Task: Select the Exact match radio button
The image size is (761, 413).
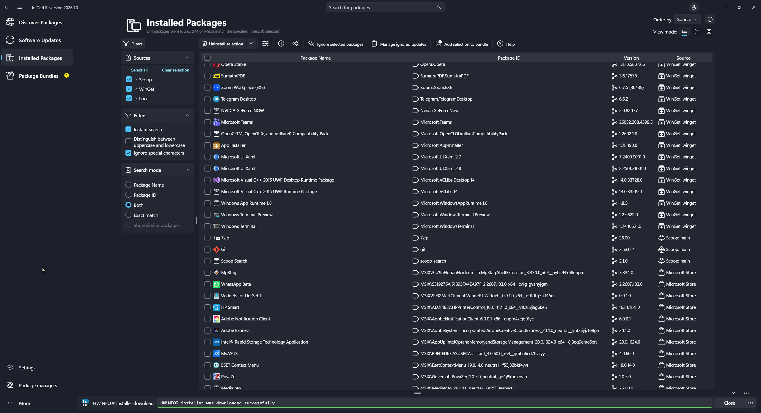Action: point(128,215)
